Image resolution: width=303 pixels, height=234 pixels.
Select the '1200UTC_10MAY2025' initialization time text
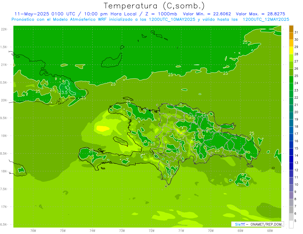[x=172, y=19]
